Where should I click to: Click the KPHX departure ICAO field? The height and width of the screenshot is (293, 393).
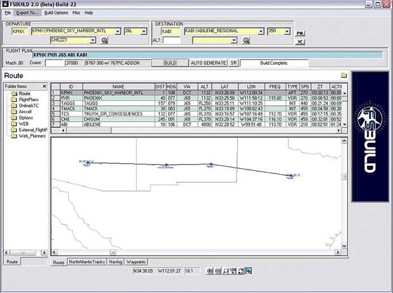point(20,32)
